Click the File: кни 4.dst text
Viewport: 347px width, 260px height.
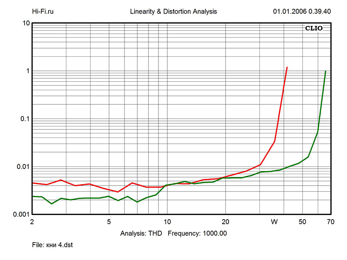coord(52,245)
